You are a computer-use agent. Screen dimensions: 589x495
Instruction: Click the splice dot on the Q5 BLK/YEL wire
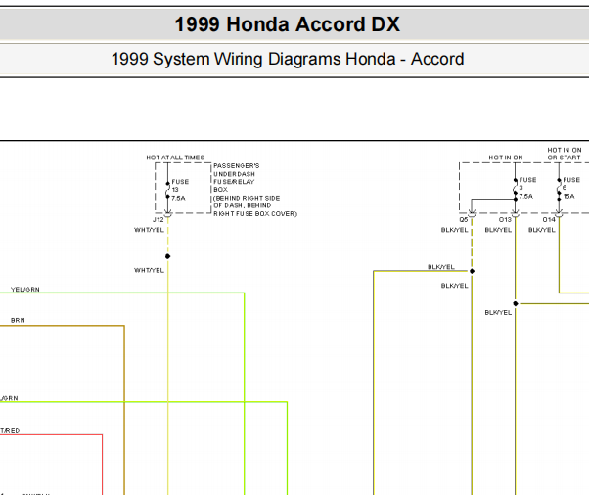pyautogui.click(x=473, y=271)
